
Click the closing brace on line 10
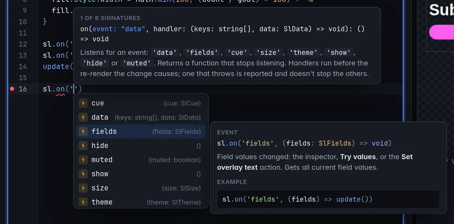[x=45, y=22]
